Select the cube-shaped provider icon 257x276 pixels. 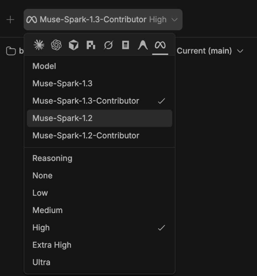pos(74,45)
